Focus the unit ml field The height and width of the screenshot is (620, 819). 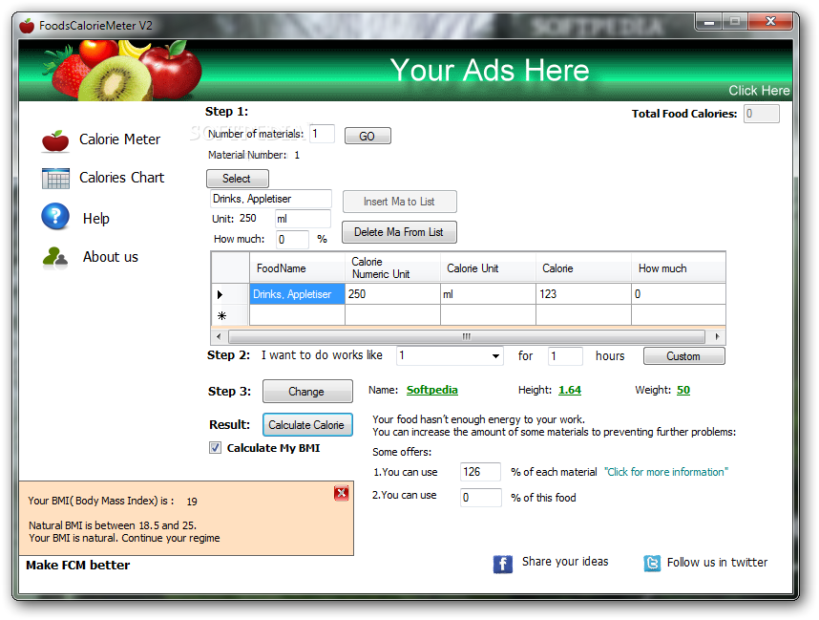(x=303, y=219)
